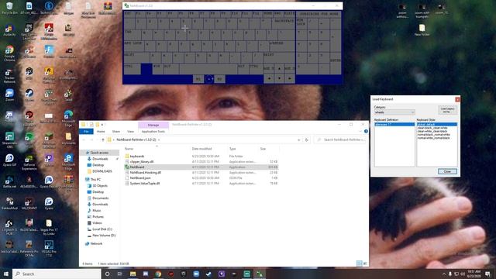496x279 pixels.
Task: Click the Manage contextual tab
Action: [x=153, y=125]
